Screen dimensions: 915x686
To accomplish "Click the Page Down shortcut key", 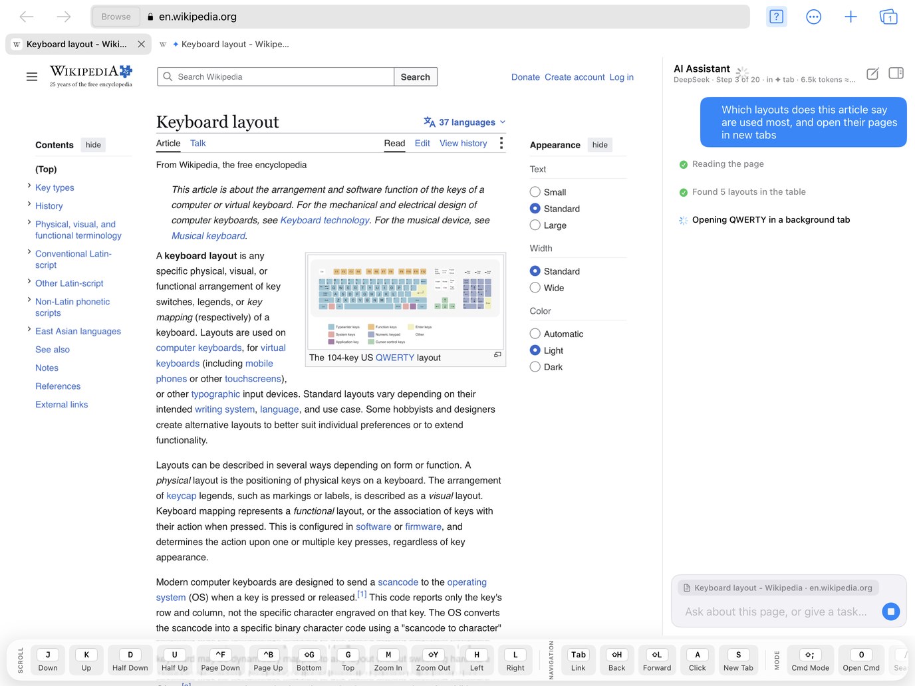I will click(x=221, y=660).
